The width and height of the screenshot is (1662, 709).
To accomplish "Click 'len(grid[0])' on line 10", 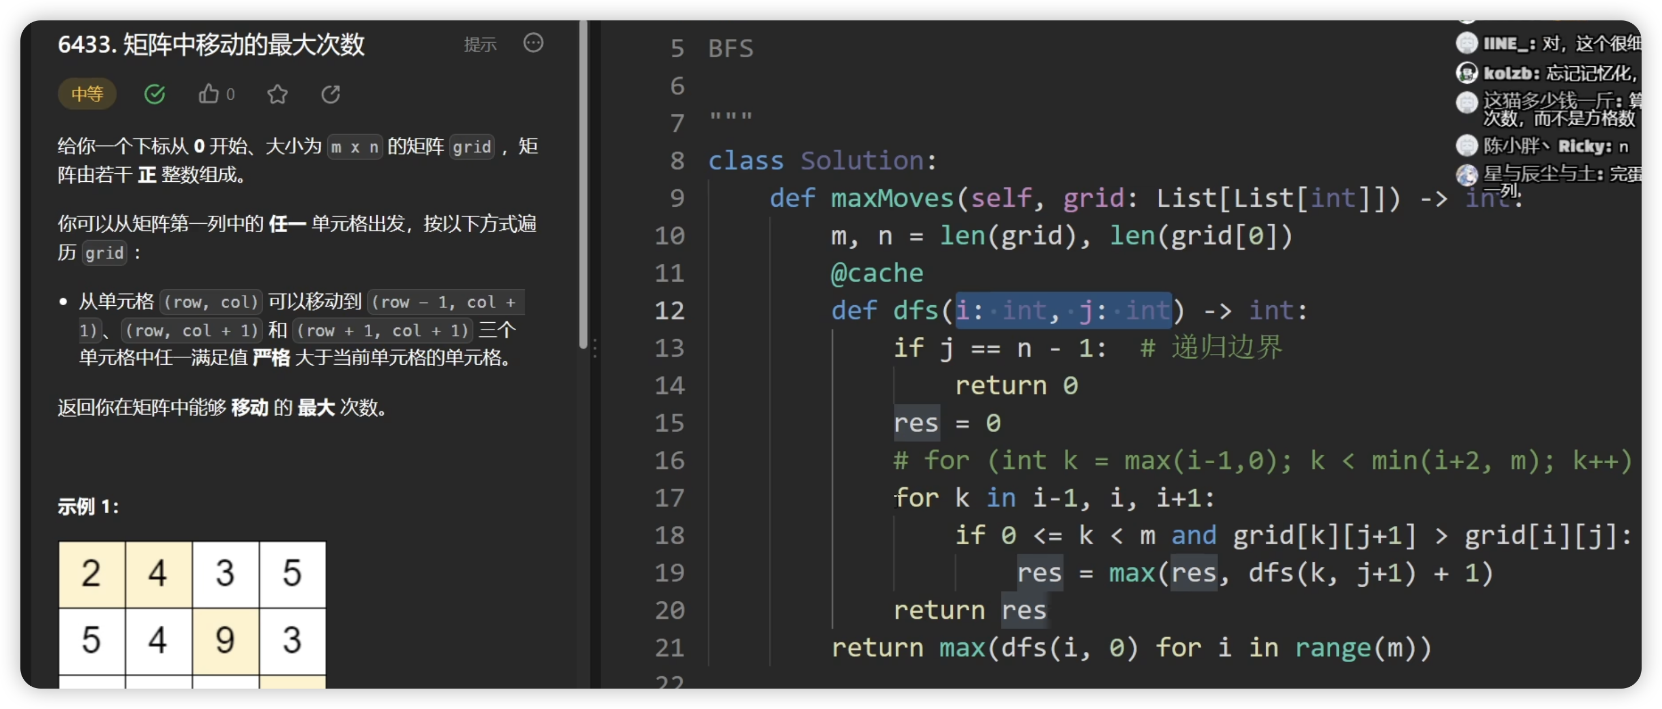I will tap(1201, 236).
